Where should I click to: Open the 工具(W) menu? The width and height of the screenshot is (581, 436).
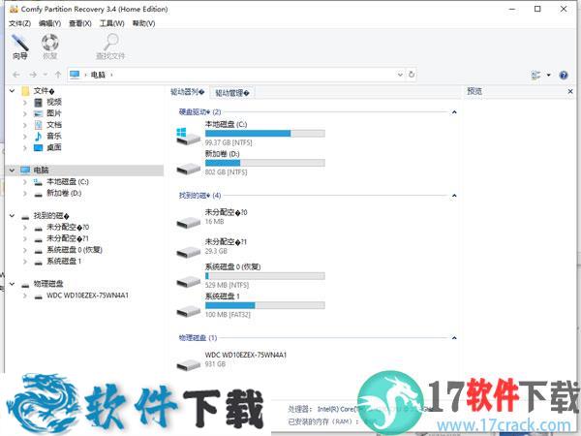pos(112,23)
